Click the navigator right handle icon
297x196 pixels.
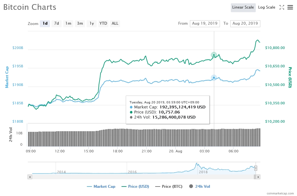coord(256,168)
